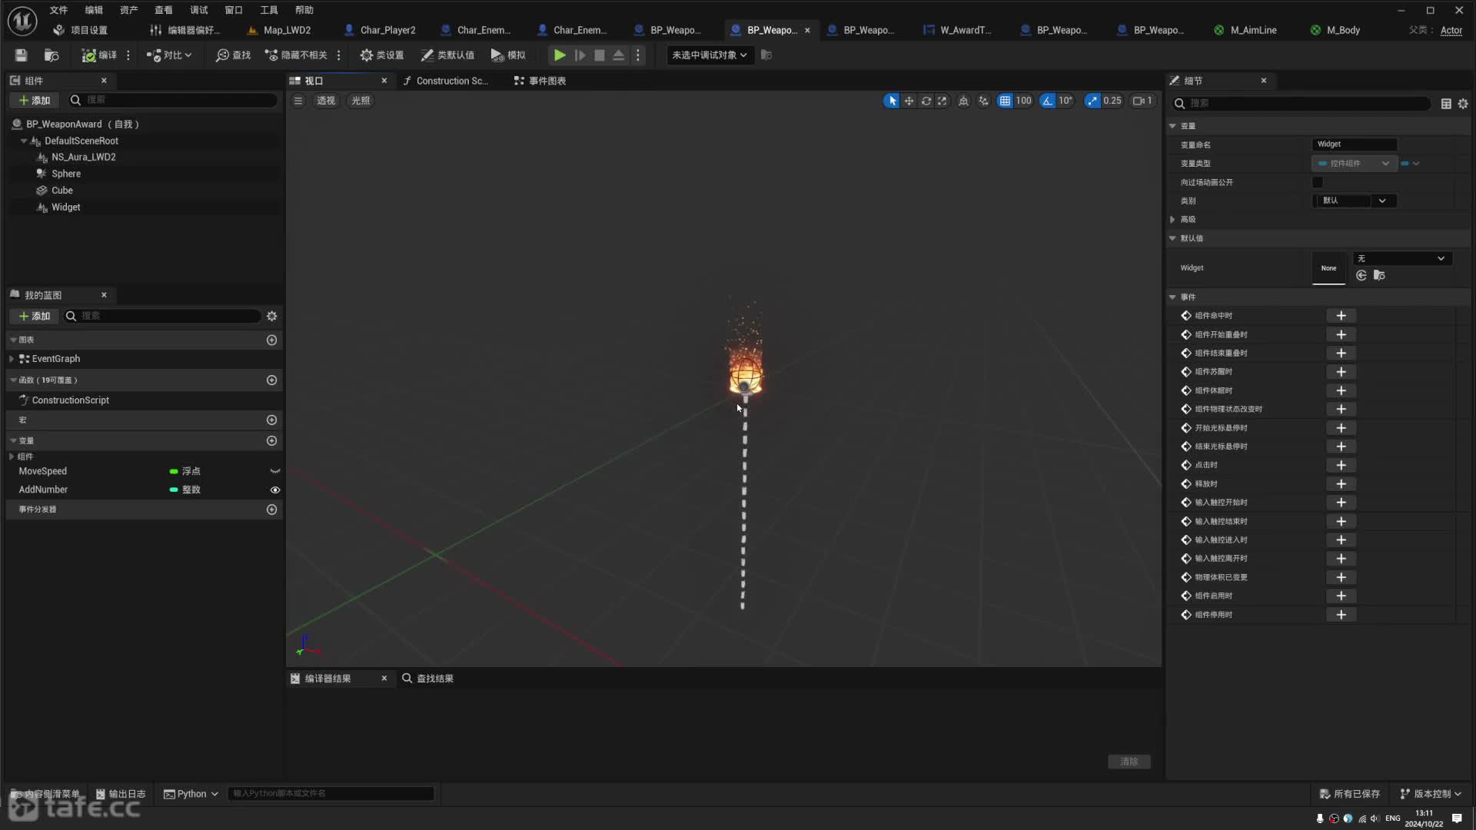Viewport: 1476px width, 830px height.
Task: Toggle rotation snapping in viewport
Action: pyautogui.click(x=1048, y=101)
